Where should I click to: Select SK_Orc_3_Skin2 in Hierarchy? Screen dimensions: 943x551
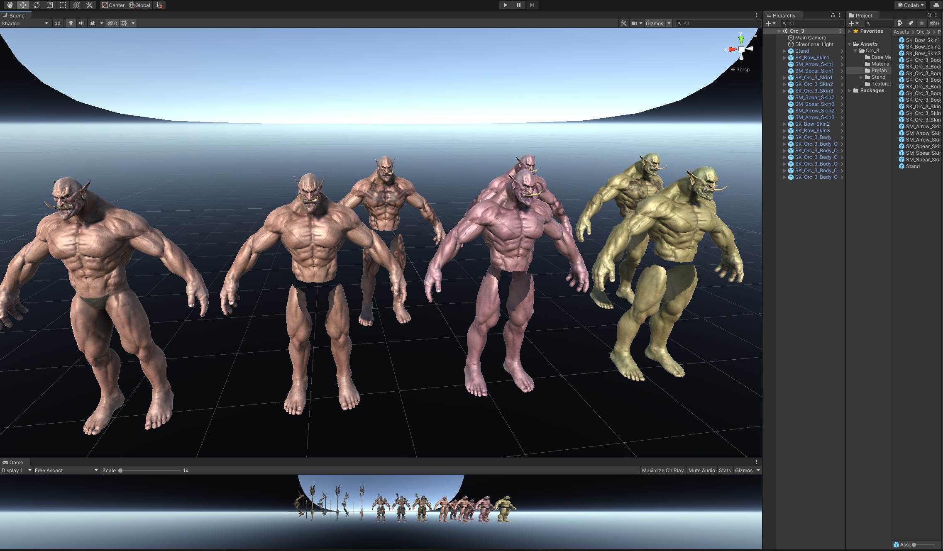coord(814,84)
